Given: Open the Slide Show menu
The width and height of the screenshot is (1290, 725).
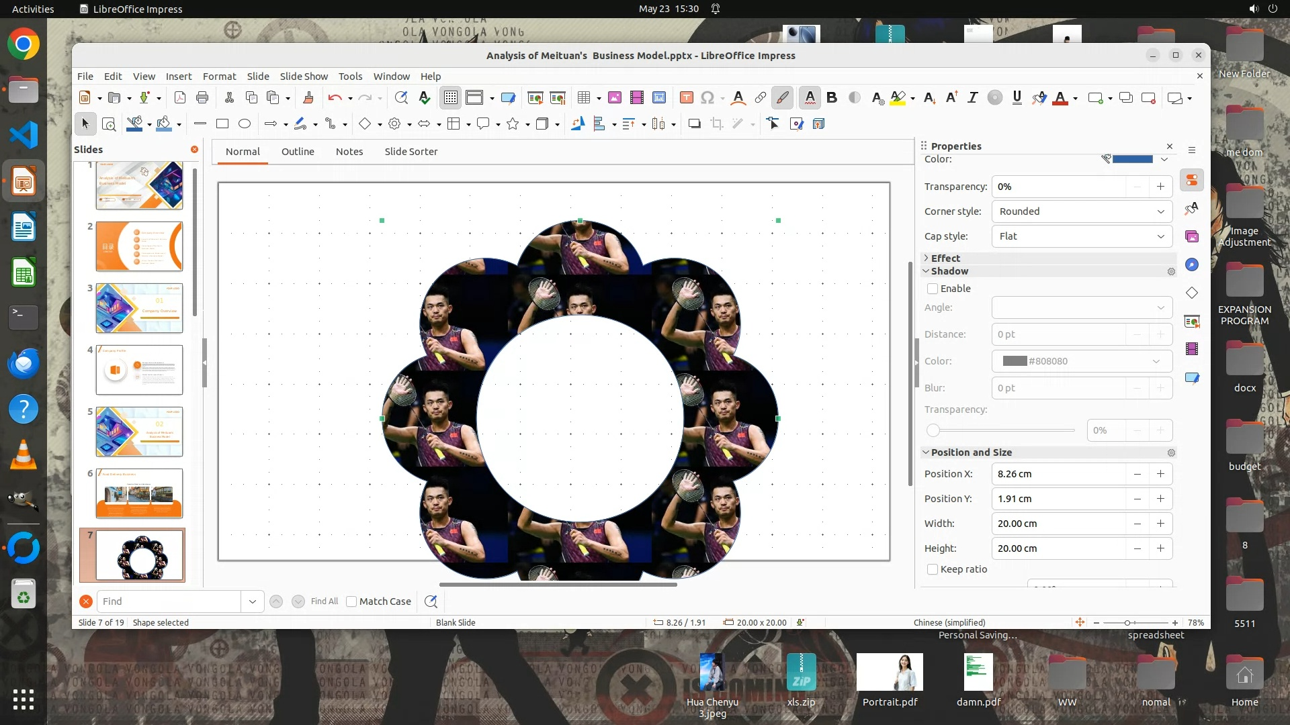Looking at the screenshot, I should coord(304,77).
